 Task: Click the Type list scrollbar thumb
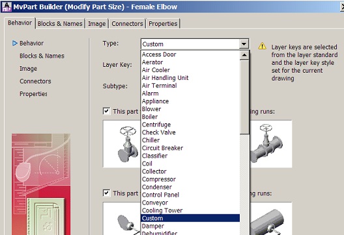point(244,97)
